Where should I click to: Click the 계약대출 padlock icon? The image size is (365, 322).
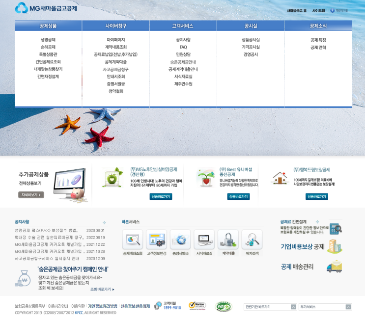pos(228,240)
